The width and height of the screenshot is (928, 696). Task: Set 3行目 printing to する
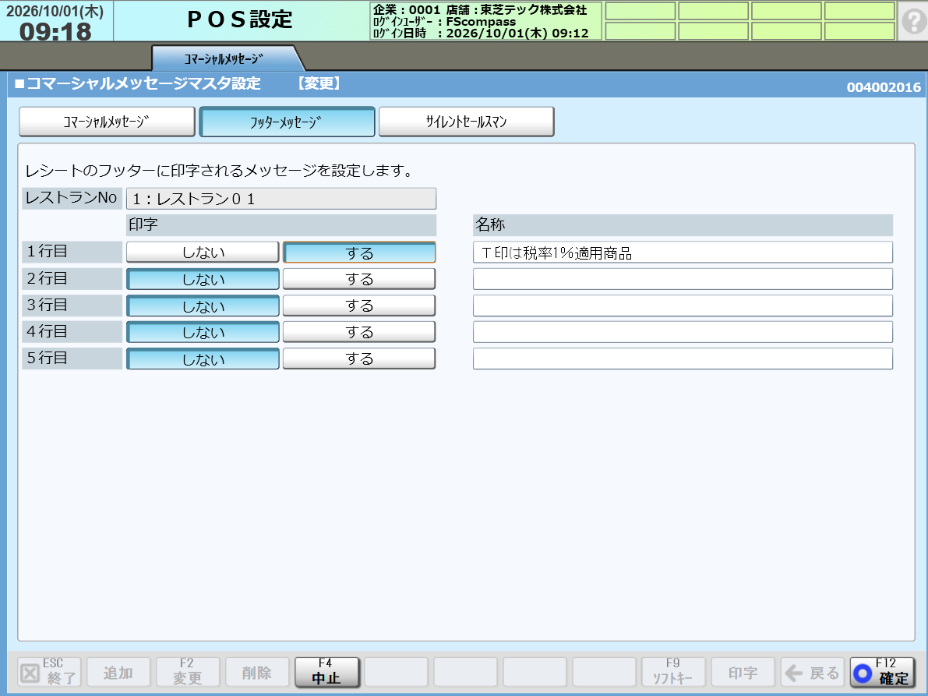pos(359,306)
